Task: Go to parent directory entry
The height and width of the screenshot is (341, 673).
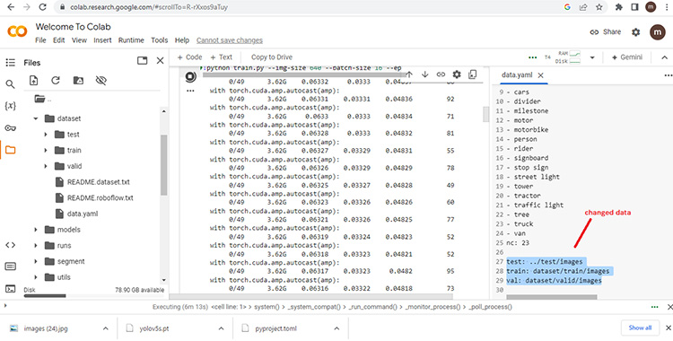Action: pos(43,100)
